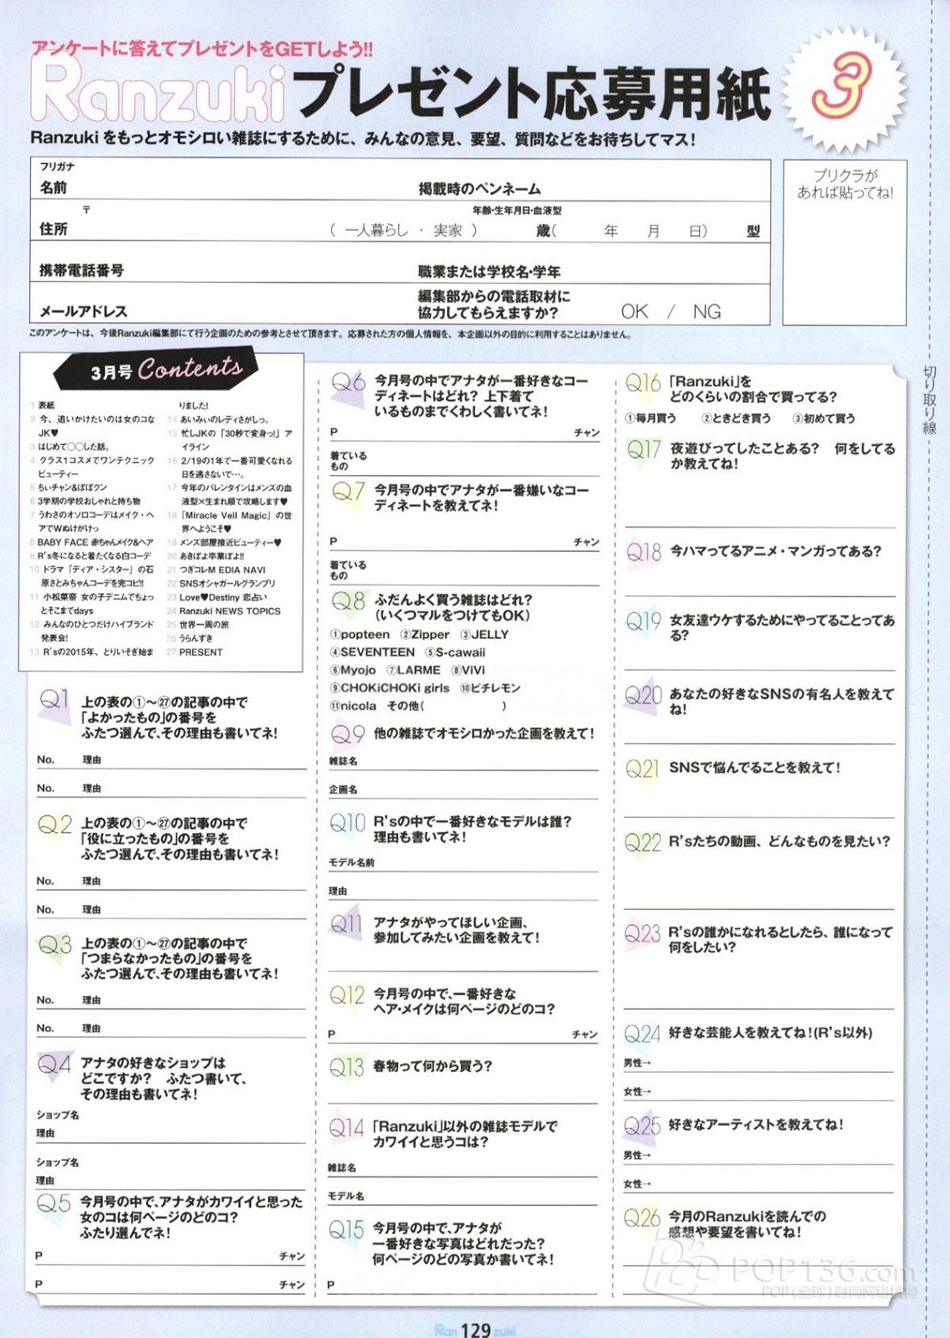
Task: Choose the ①popteen magazine option
Action: pyautogui.click(x=360, y=635)
